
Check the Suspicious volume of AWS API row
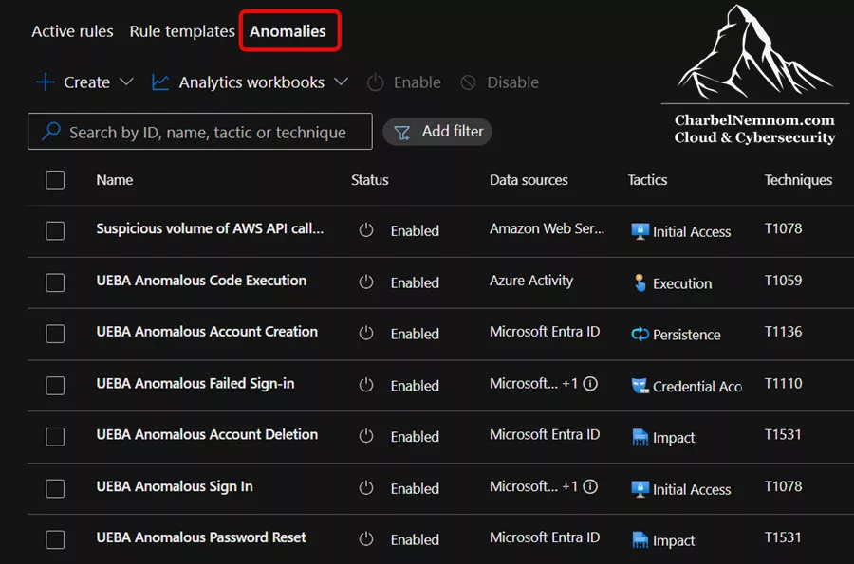[x=55, y=230]
